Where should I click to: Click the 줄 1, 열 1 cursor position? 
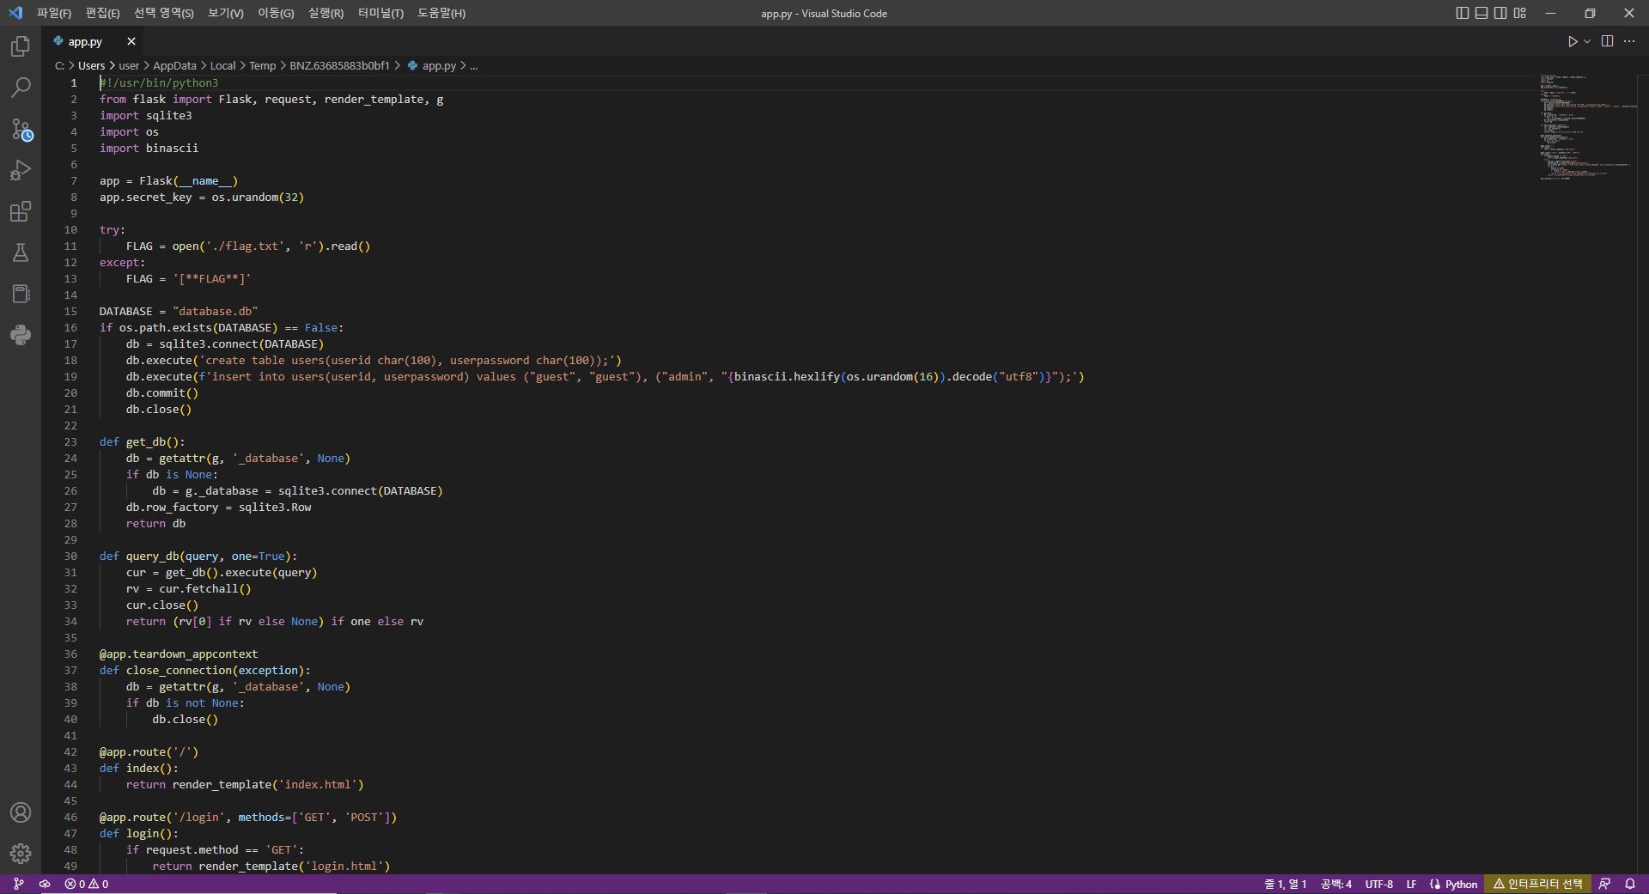tap(1285, 884)
